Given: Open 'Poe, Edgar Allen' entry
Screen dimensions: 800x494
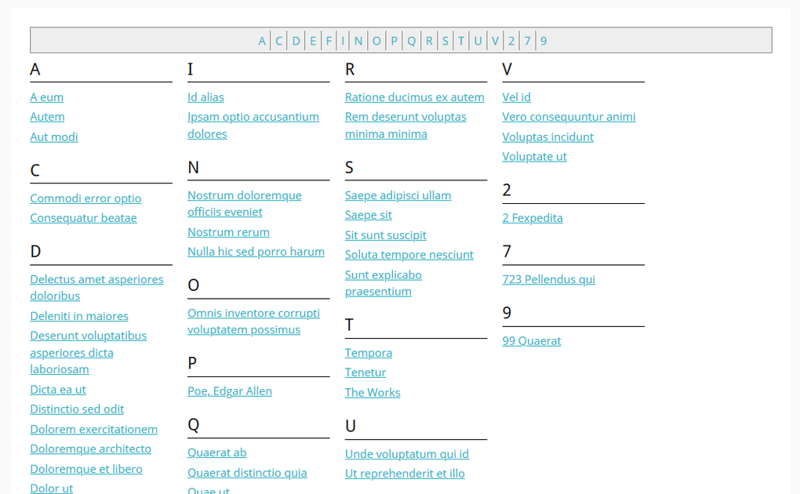Looking at the screenshot, I should (x=230, y=391).
